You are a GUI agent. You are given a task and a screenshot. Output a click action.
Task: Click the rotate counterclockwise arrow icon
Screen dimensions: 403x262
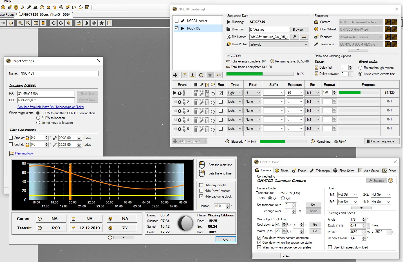point(53,23)
